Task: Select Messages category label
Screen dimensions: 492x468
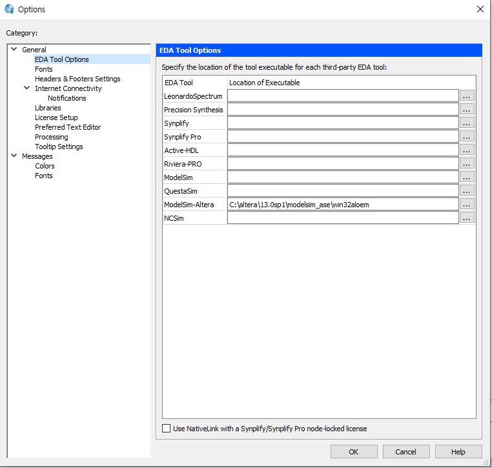Action: coord(37,156)
